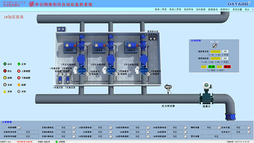The image size is (254, 143).
Task: Click the 全局报警 green alarm indicator
Action: (x=57, y=142)
